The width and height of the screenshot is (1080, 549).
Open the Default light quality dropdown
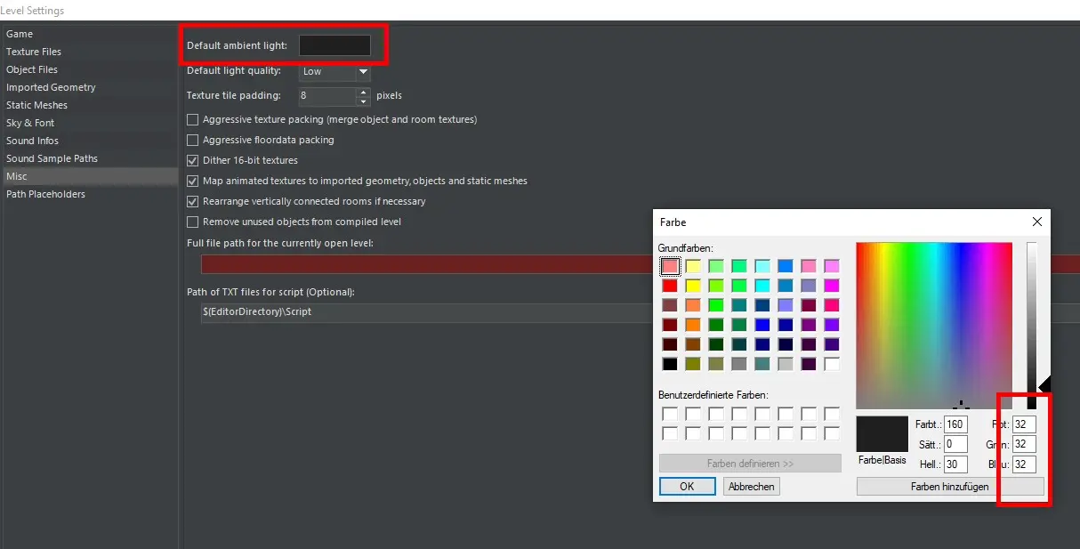pyautogui.click(x=363, y=71)
